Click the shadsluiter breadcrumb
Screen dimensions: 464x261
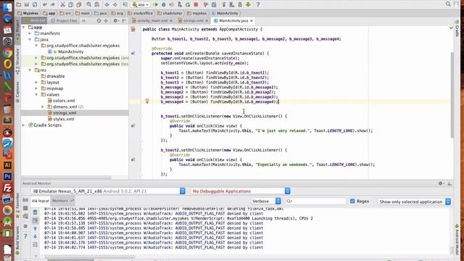pos(170,13)
